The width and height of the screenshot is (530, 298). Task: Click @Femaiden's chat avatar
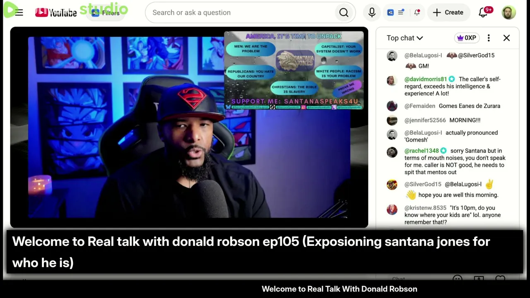[392, 106]
